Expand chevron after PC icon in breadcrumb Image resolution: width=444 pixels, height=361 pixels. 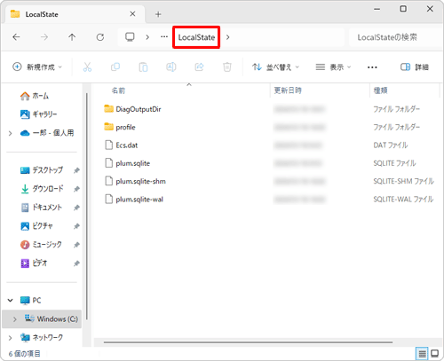(x=147, y=37)
